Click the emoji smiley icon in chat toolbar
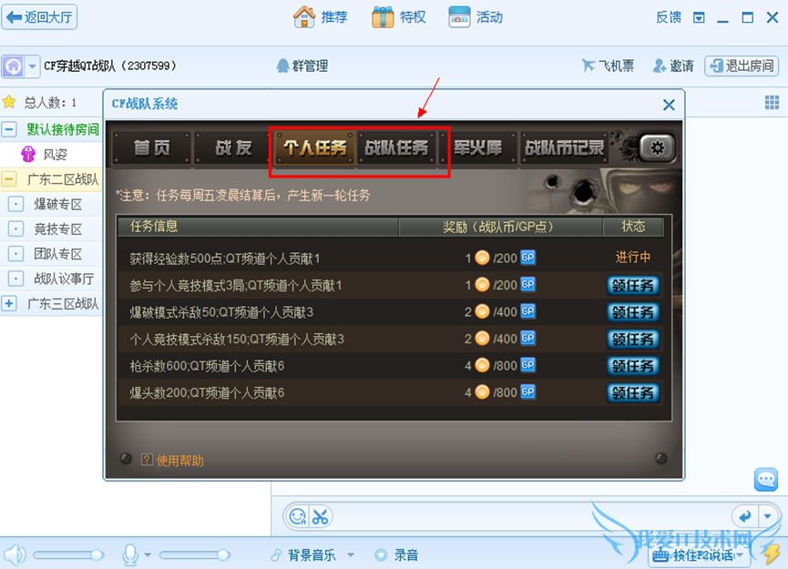The height and width of the screenshot is (569, 788). [x=298, y=516]
